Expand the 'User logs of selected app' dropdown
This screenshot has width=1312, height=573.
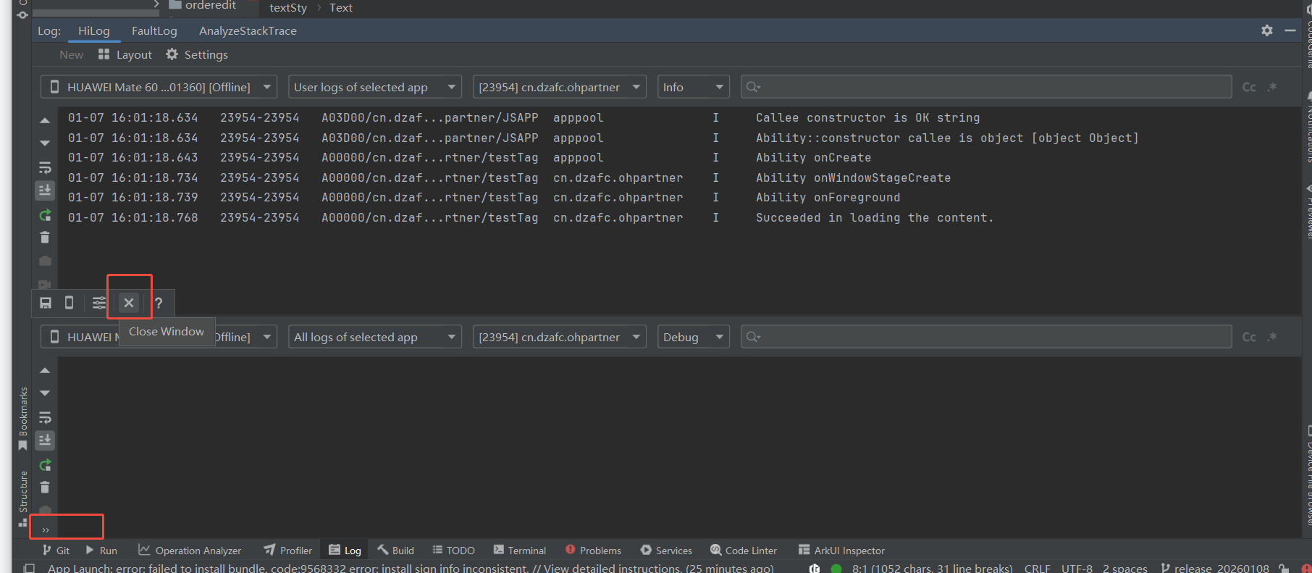coord(374,87)
